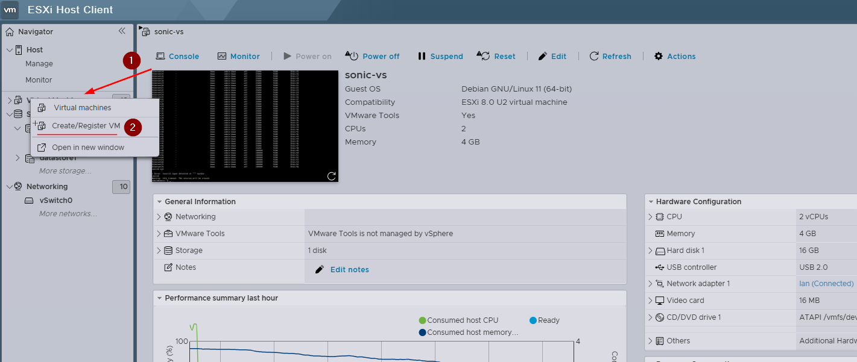Click the Host server icon
Viewport: 857px width, 362px height.
click(19, 50)
